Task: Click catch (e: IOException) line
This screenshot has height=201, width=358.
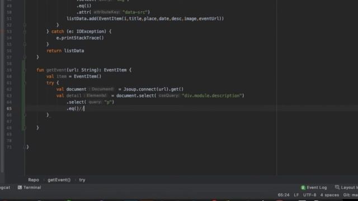Action: (79, 31)
